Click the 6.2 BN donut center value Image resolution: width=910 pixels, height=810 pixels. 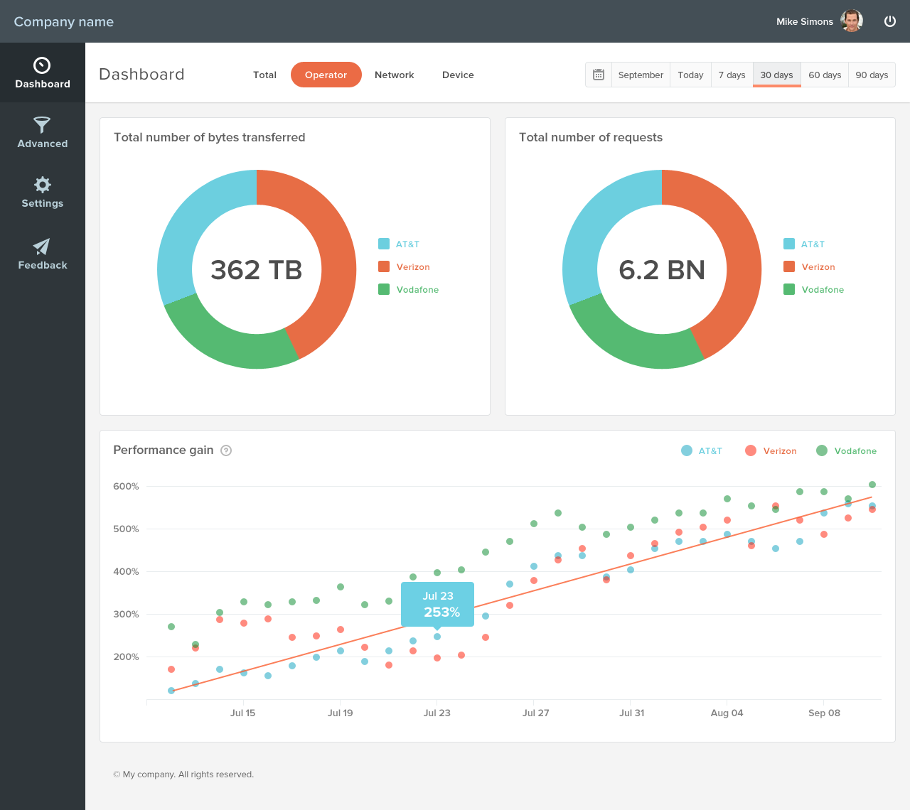pyautogui.click(x=662, y=270)
